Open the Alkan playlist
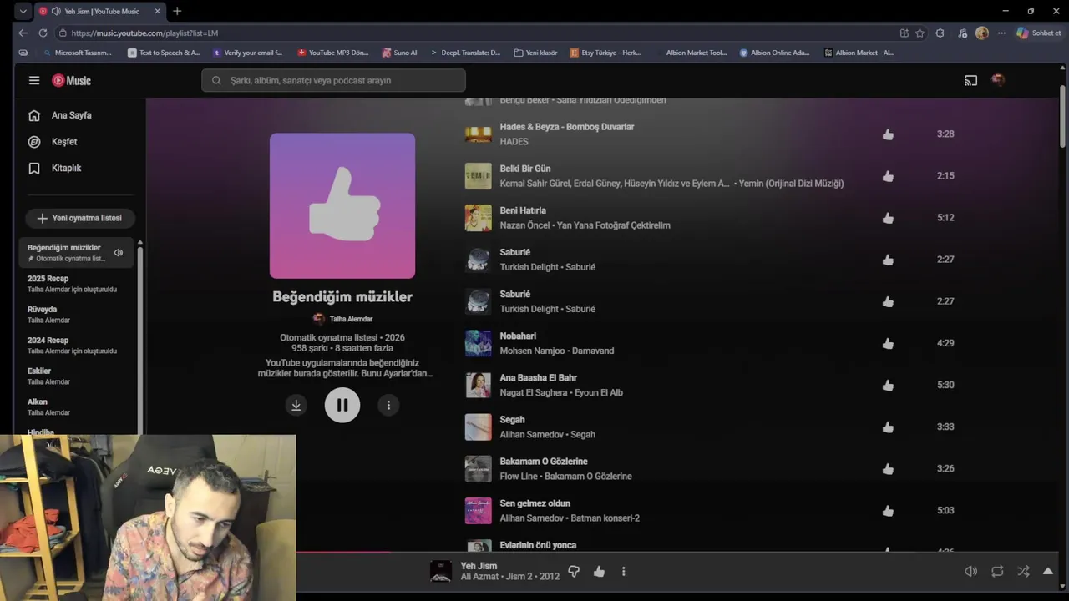1069x601 pixels. (75, 407)
